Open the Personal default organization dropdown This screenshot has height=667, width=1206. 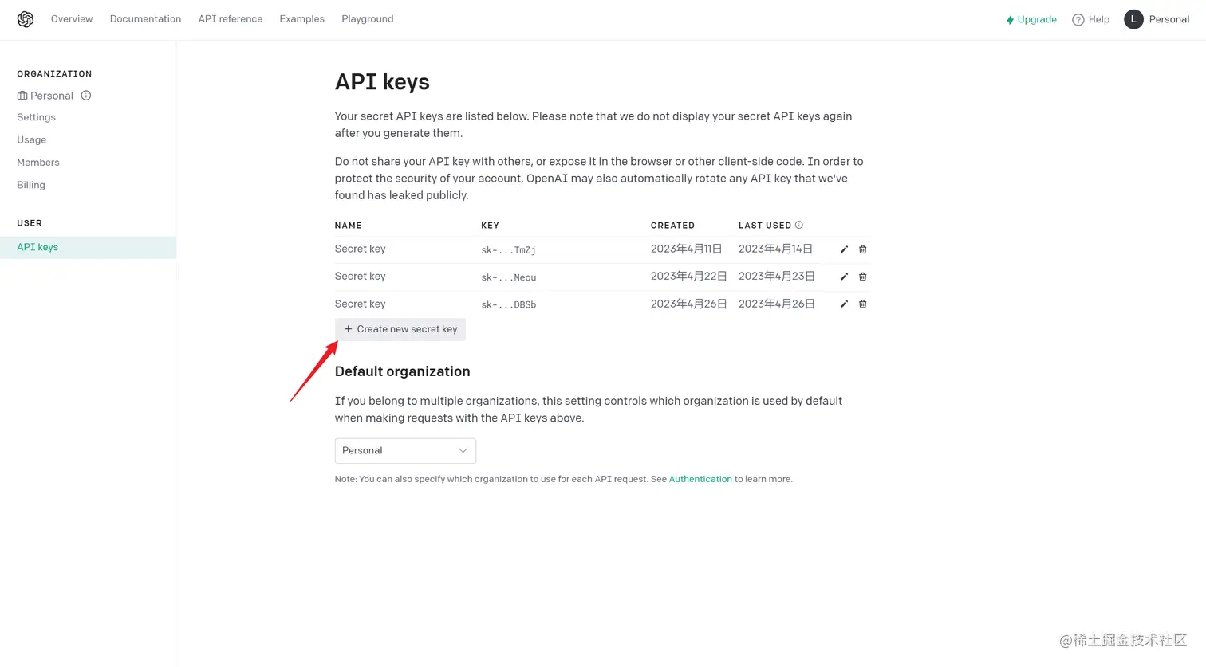405,450
